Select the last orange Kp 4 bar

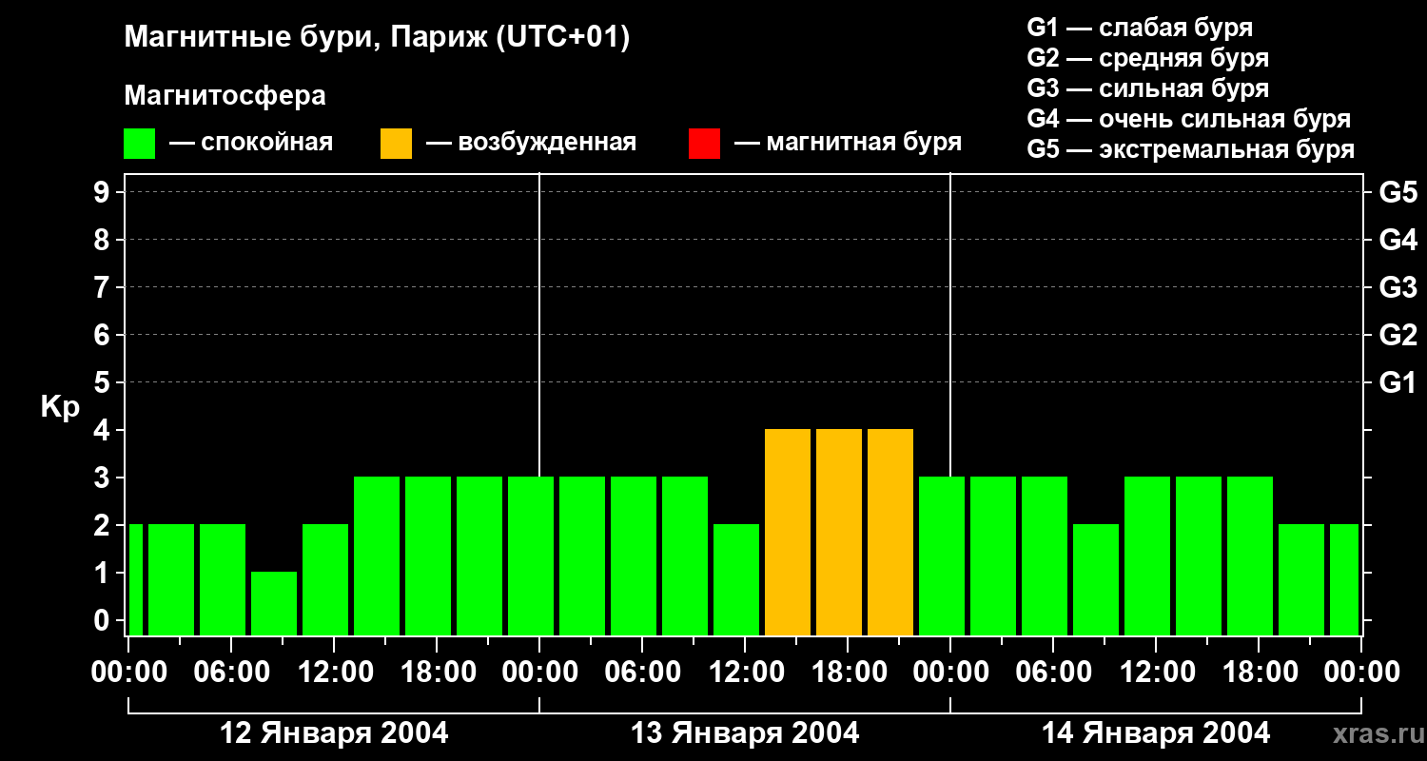890,532
